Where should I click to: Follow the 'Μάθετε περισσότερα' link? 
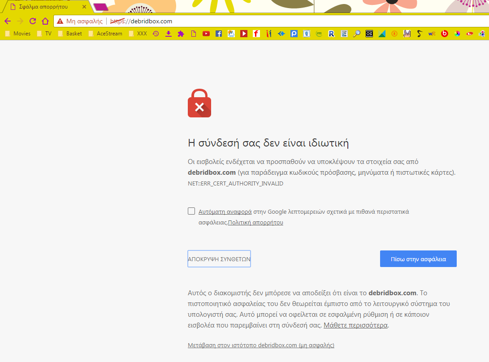point(355,325)
